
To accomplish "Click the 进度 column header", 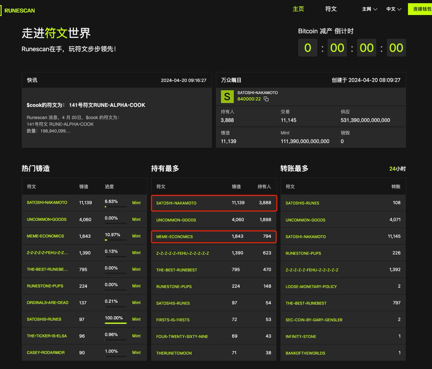I will click(x=109, y=187).
